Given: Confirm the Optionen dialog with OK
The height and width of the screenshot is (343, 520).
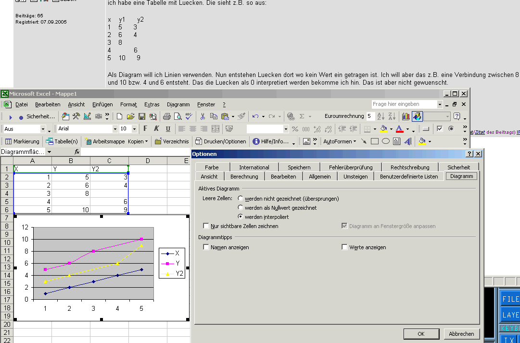Looking at the screenshot, I should pyautogui.click(x=421, y=334).
